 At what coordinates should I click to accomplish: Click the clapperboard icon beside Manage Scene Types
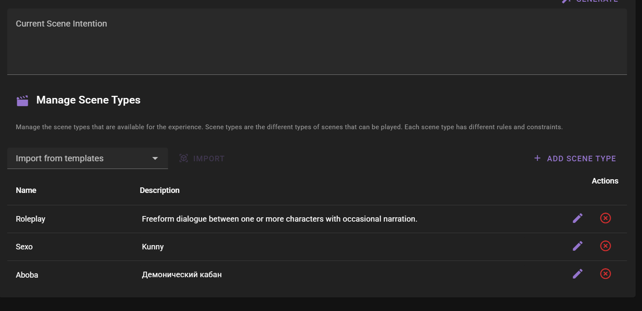click(22, 101)
